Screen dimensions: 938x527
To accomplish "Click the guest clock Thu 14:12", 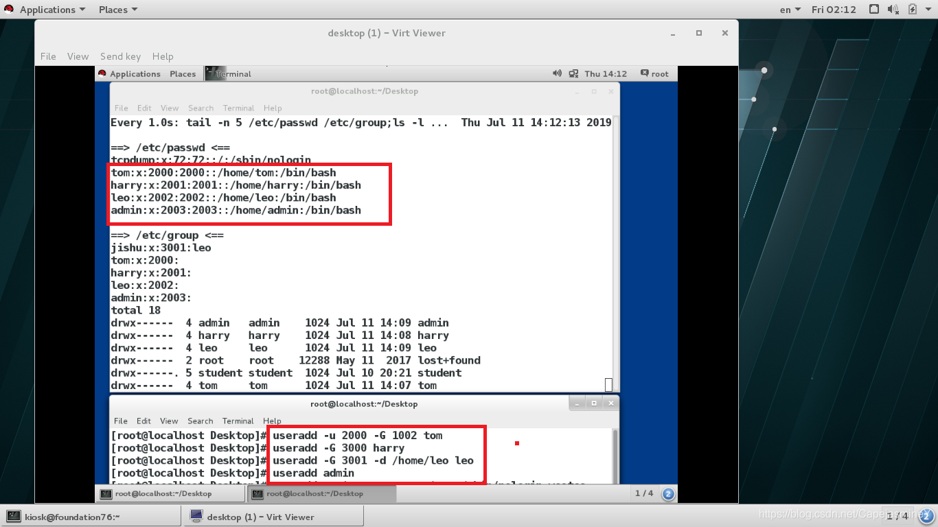I will click(x=606, y=73).
